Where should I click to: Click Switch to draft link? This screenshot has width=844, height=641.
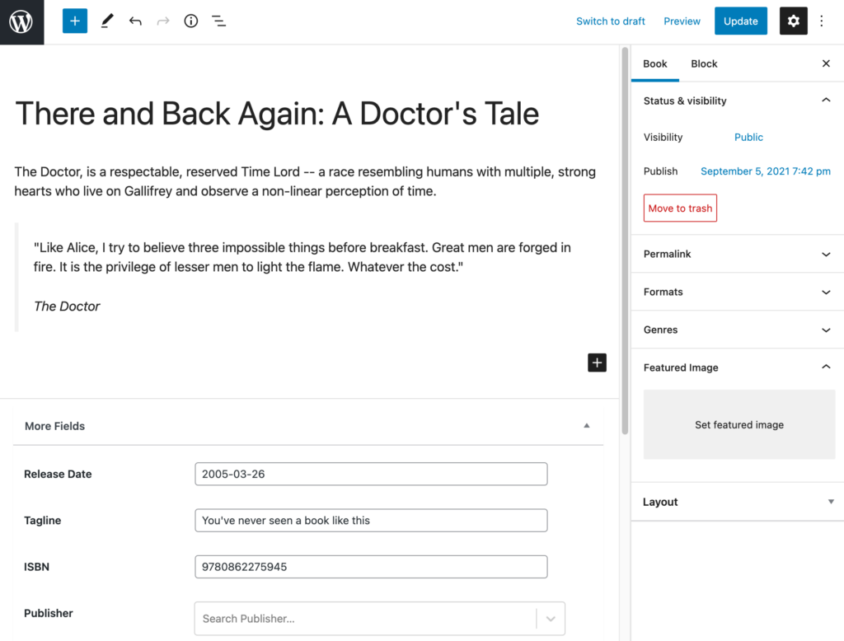tap(610, 21)
